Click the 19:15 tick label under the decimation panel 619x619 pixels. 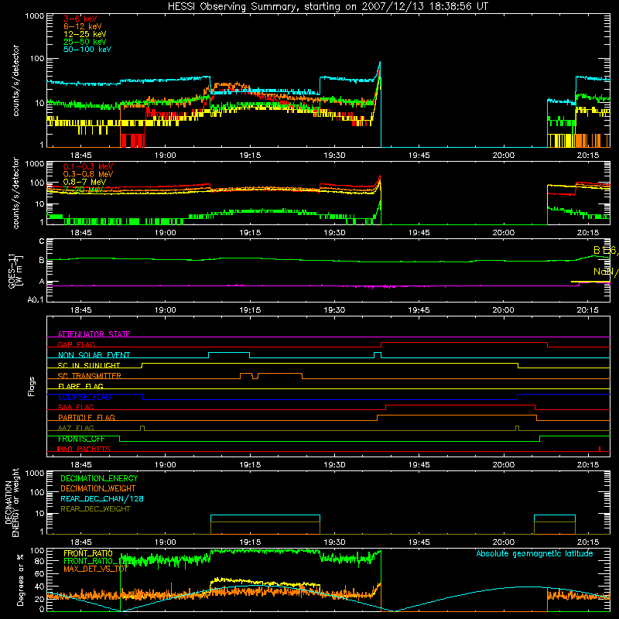[x=250, y=542]
